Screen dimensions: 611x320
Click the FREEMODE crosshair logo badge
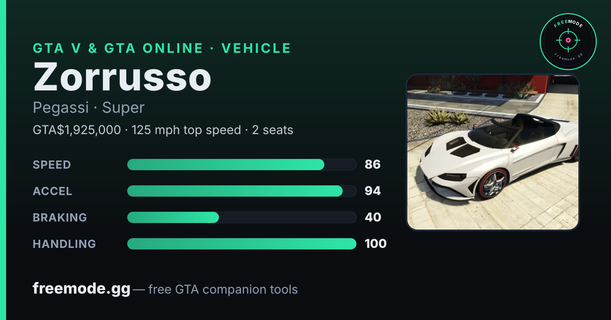[x=568, y=41]
